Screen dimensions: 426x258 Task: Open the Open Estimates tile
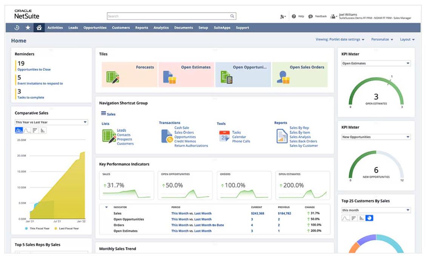coord(186,75)
